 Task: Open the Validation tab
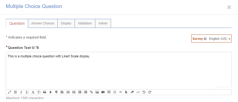point(85,23)
